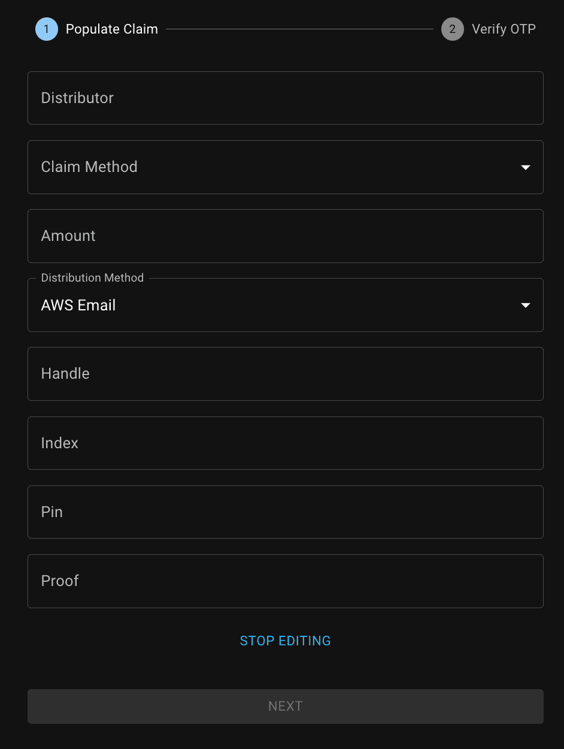Select the Populate Claim step label
Image resolution: width=564 pixels, height=749 pixels.
click(x=111, y=29)
